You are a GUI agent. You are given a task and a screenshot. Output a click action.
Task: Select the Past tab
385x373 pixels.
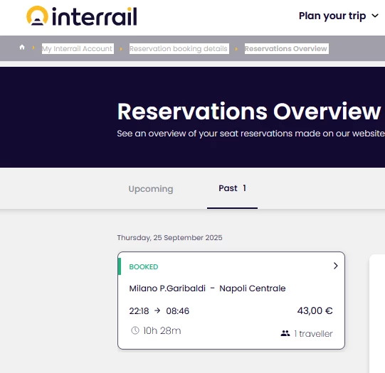pyautogui.click(x=232, y=188)
